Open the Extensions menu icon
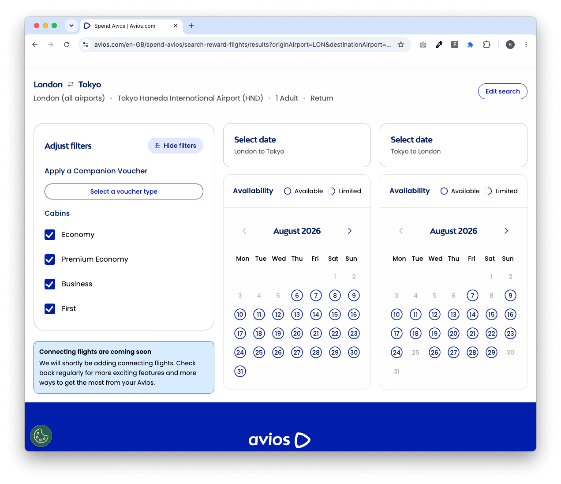 pos(486,45)
